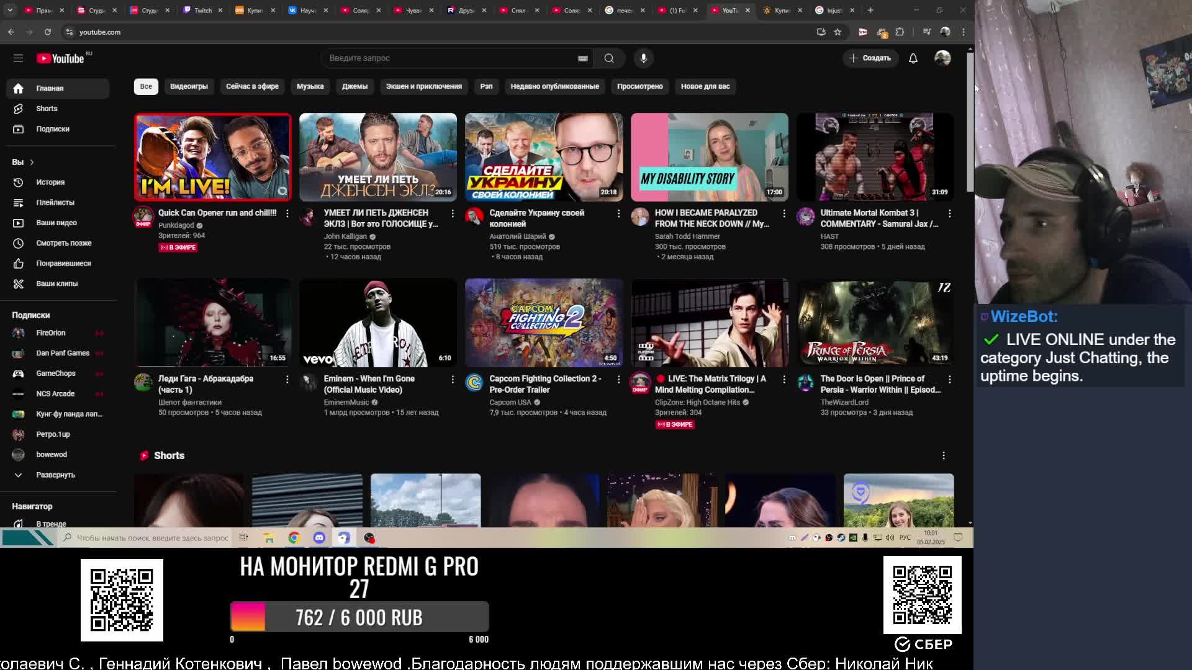
Task: Expand the Вы section chevron
Action: (x=32, y=163)
